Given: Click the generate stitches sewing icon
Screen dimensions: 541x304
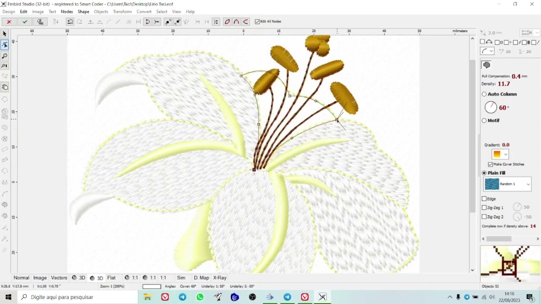Looking at the screenshot, I should pyautogui.click(x=40, y=22).
